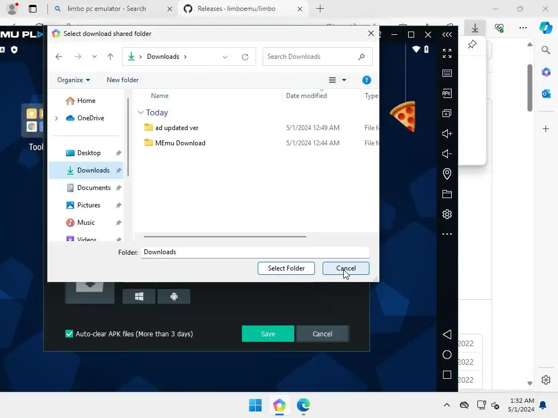Screen dimensions: 558x418
Task: Click chevron after Downloads breadcrumb
Action: (185, 57)
